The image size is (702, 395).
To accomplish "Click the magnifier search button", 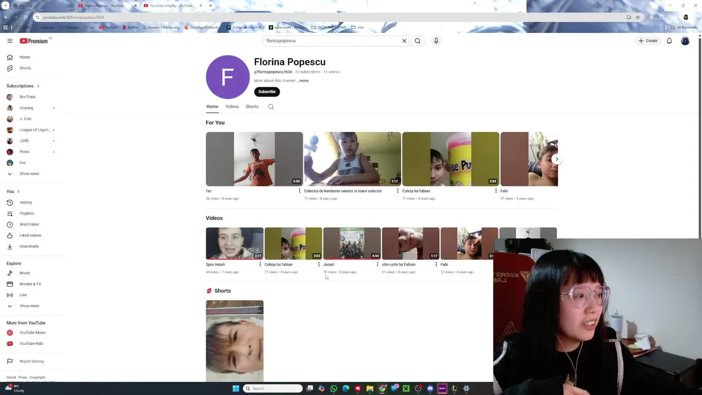I will click(417, 41).
